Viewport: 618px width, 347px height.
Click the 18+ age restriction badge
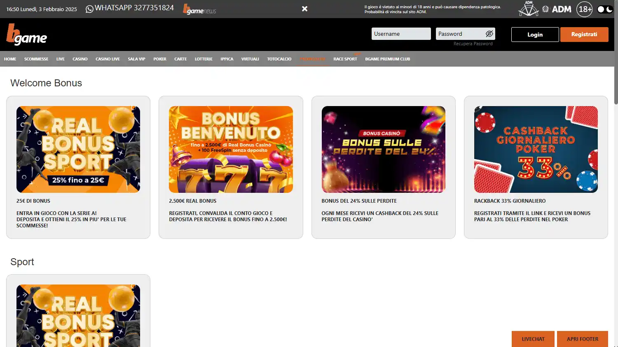tap(584, 9)
